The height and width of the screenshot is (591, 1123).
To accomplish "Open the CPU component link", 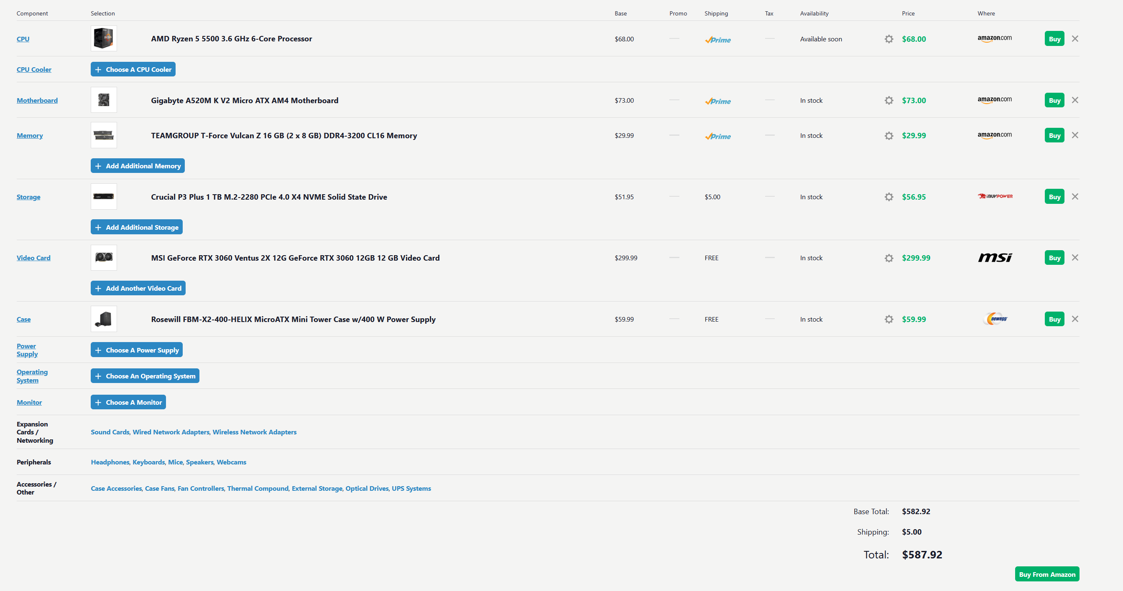I will tap(23, 39).
